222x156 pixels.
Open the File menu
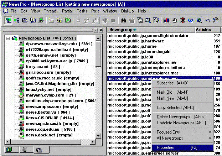(14, 11)
